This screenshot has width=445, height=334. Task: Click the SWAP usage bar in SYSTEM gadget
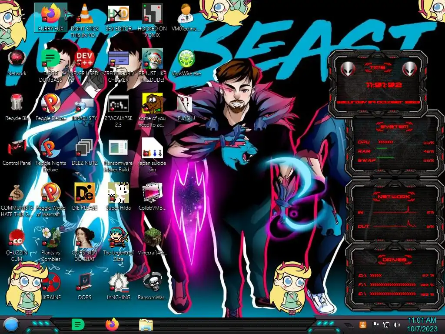click(x=385, y=157)
